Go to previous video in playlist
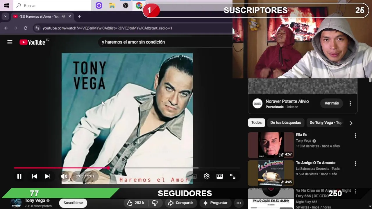Viewport: 372px width, 209px height. tap(34, 176)
